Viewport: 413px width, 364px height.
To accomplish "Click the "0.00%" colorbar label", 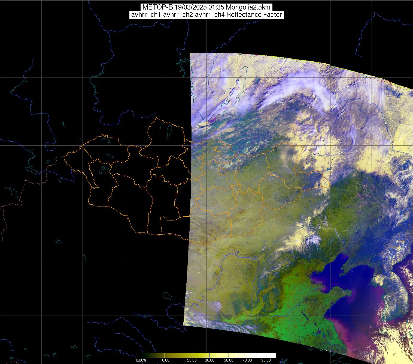I will click(x=141, y=360).
